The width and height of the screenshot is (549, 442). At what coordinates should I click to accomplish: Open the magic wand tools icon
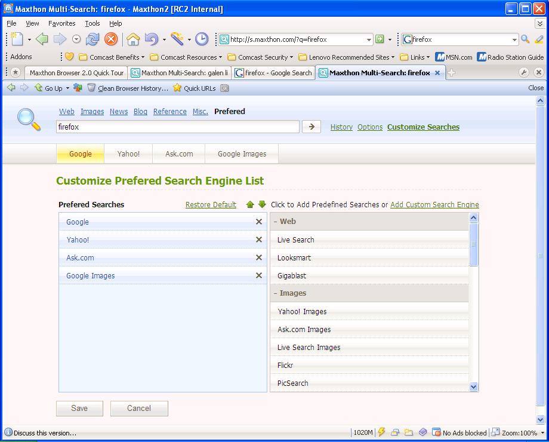(x=177, y=39)
